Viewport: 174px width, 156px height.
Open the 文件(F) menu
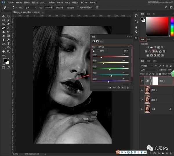10,2
